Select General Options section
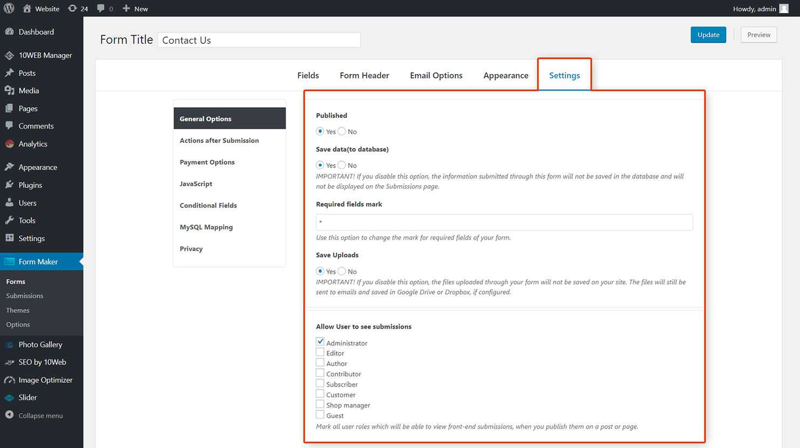Screen dimensions: 800x448 coord(230,118)
